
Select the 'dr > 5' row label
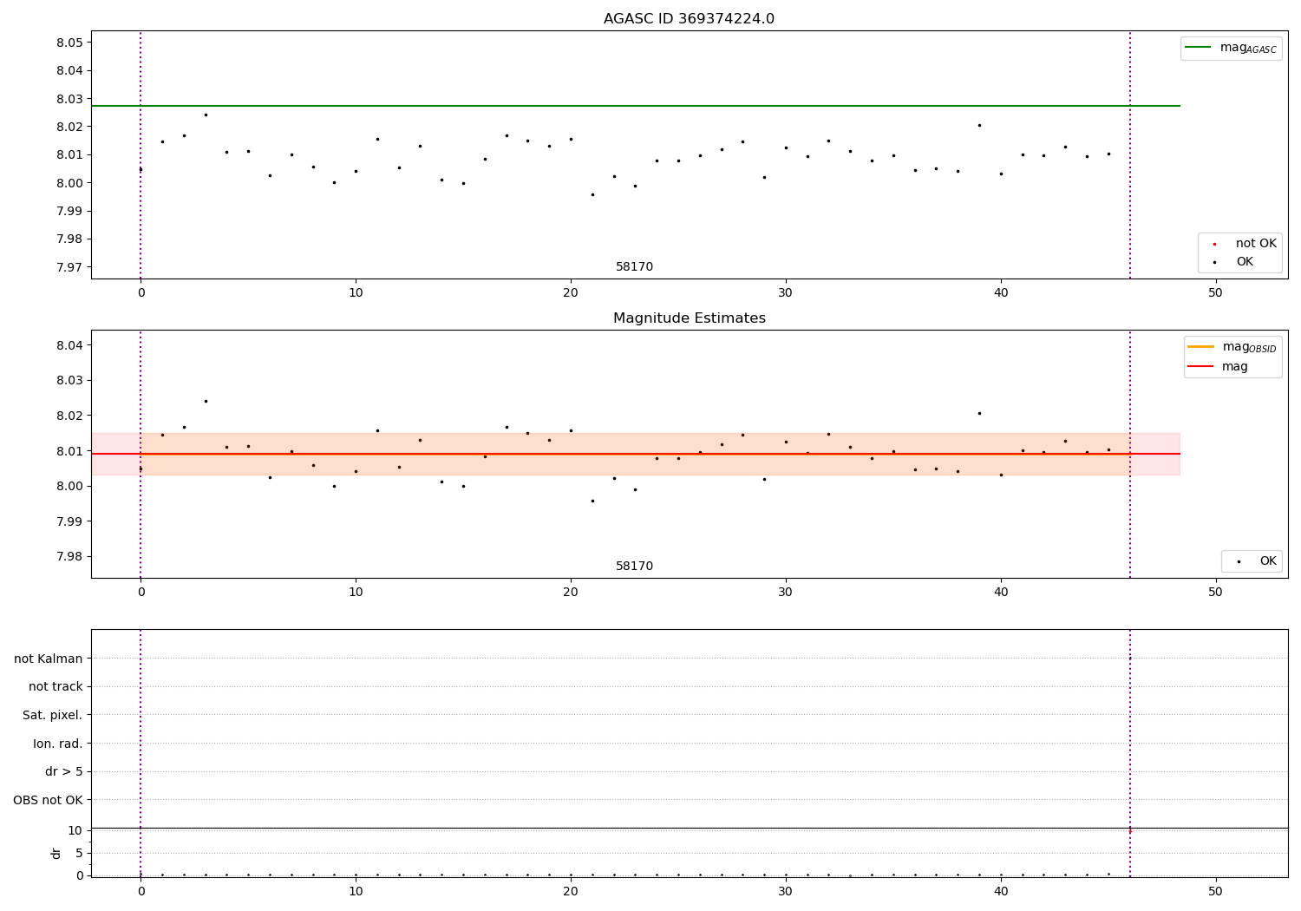(64, 771)
